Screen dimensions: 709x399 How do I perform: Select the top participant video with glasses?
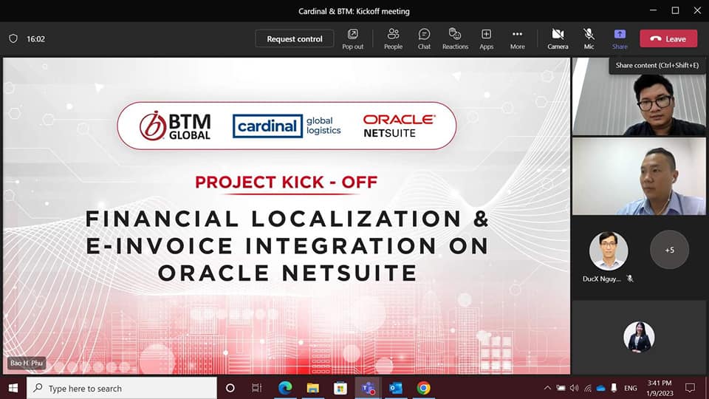point(639,97)
